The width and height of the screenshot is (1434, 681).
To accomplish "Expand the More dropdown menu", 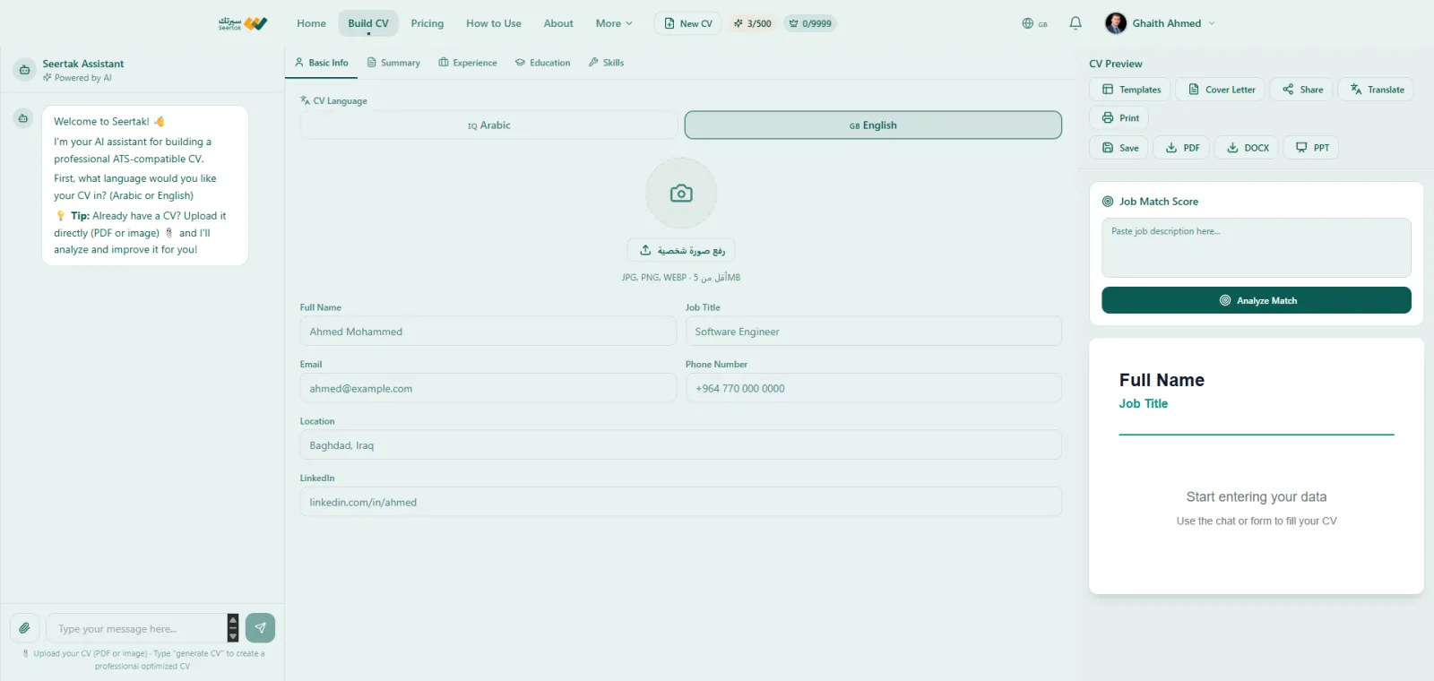I will click(x=614, y=23).
